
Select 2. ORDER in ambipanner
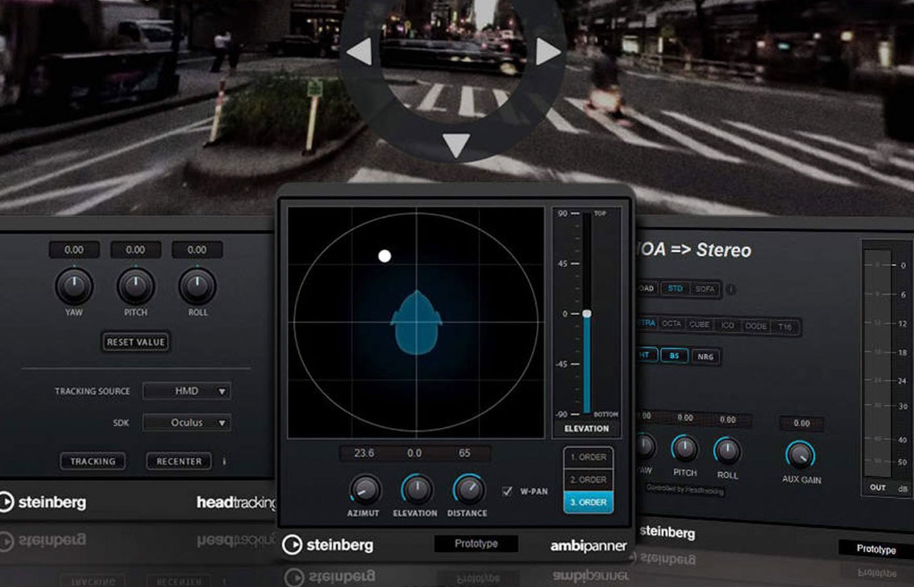(588, 479)
